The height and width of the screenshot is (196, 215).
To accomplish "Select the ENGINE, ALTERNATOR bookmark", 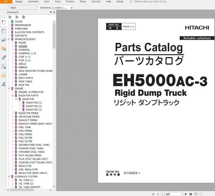I will pyautogui.click(x=31, y=92).
